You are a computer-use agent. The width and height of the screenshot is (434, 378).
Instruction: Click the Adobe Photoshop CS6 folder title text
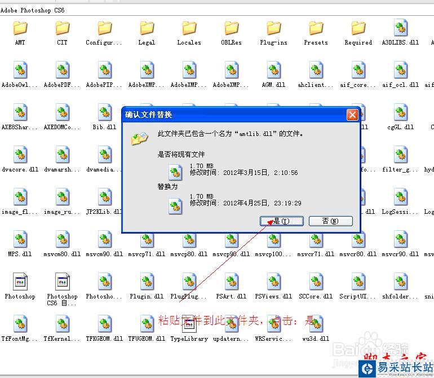pos(32,11)
